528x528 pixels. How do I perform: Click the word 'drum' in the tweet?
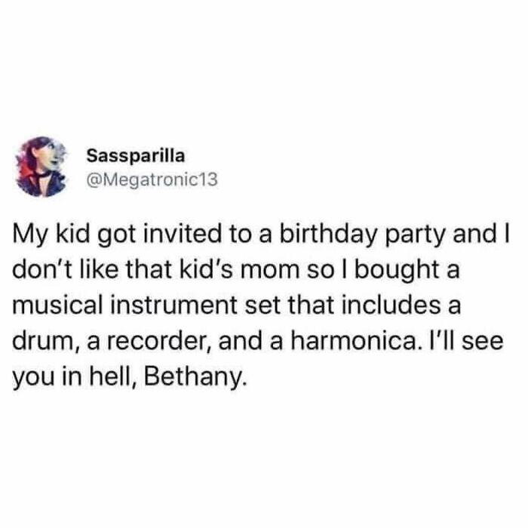(47, 342)
